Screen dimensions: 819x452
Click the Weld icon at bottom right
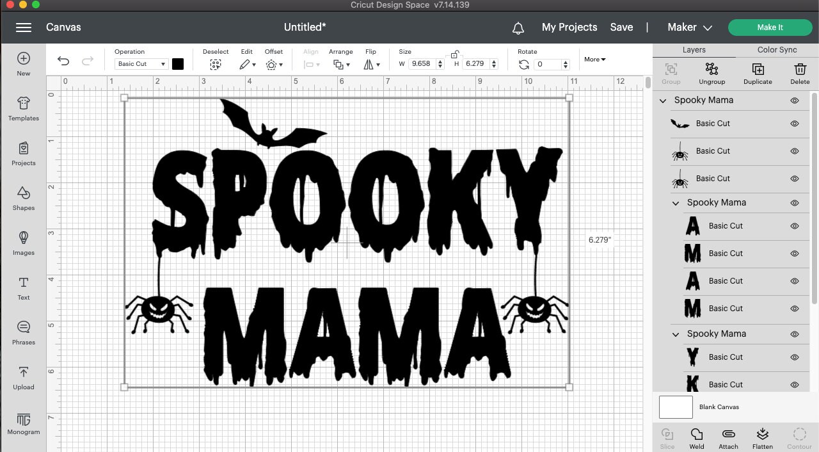[x=697, y=437]
